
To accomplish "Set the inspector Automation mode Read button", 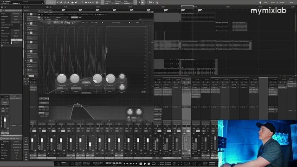I will pos(17,40).
